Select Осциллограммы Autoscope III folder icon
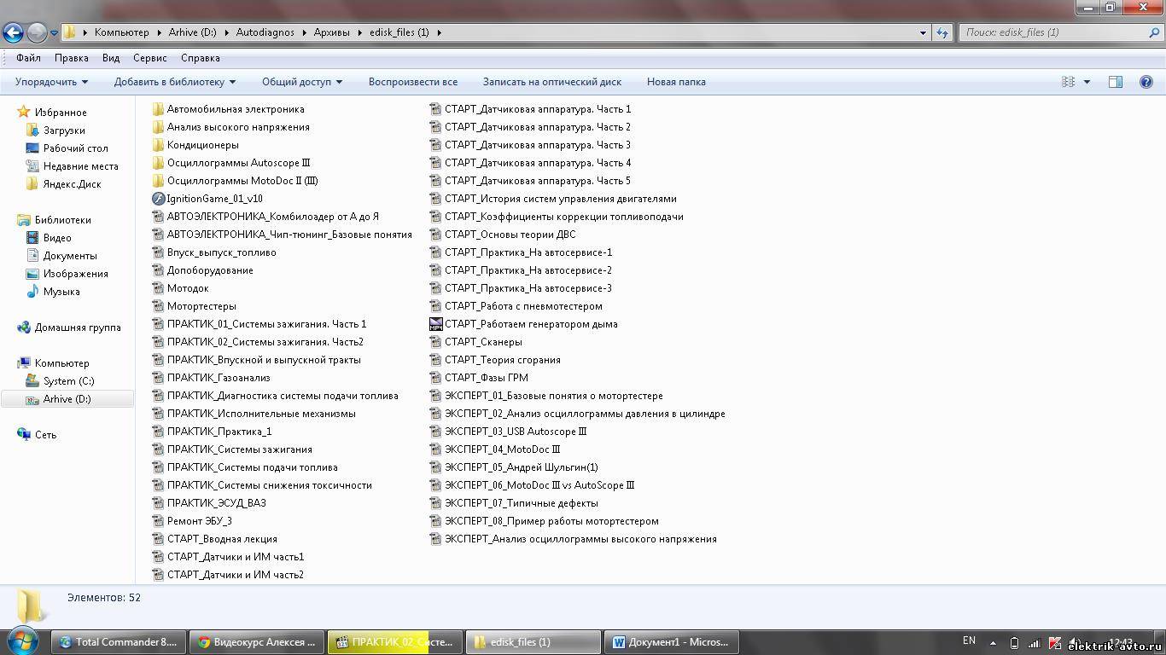The width and height of the screenshot is (1166, 655). coord(158,163)
